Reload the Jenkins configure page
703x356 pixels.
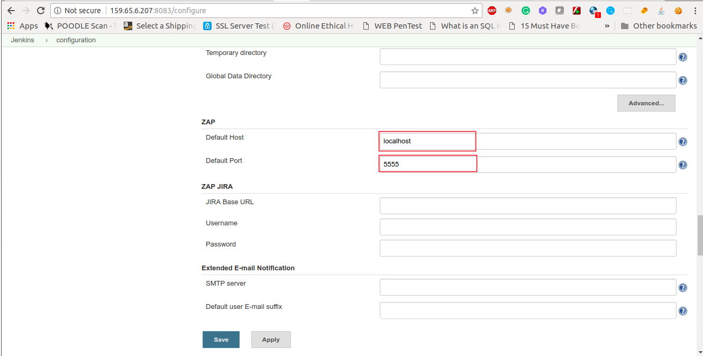pyautogui.click(x=40, y=10)
